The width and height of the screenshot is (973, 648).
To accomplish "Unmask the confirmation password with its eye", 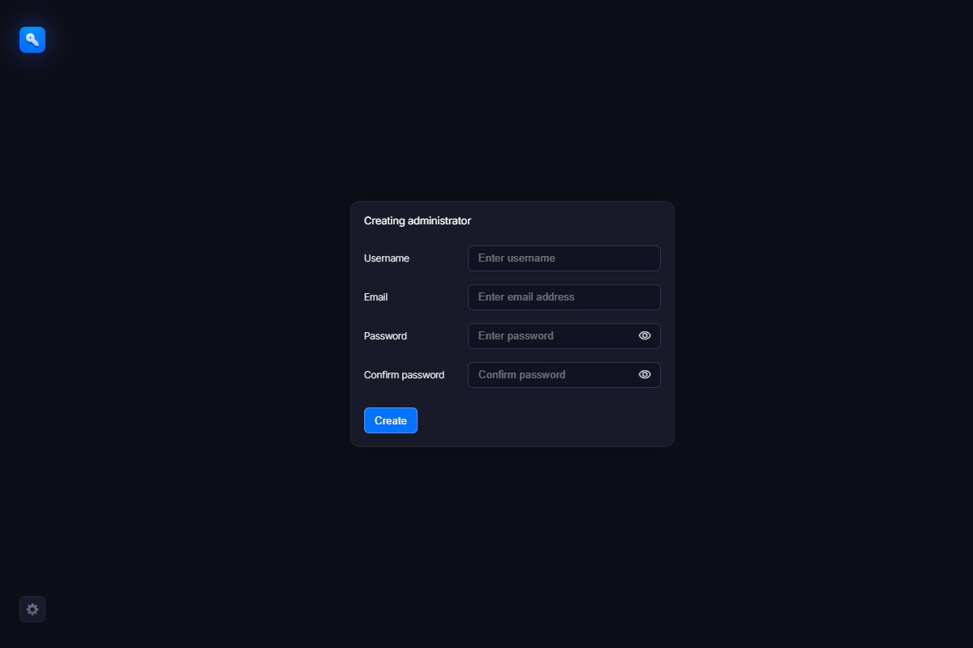I will (645, 375).
